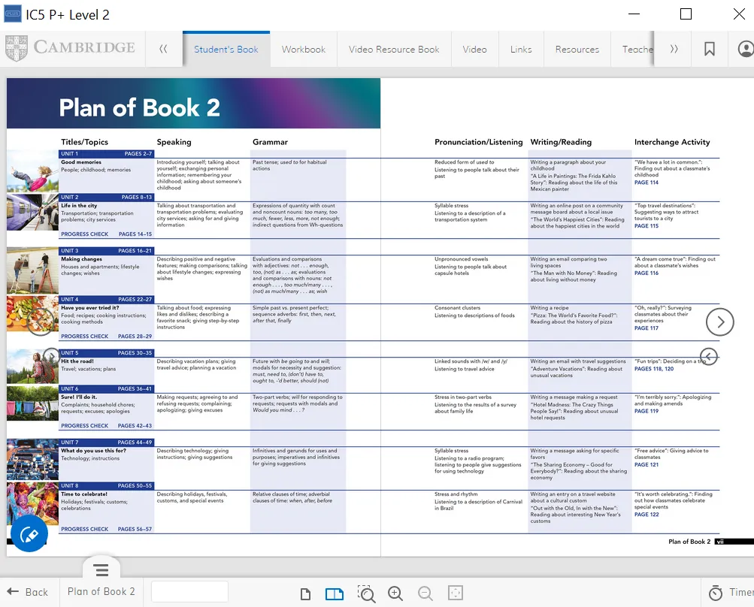Open the bookmark icon in the header
This screenshot has height=607, width=754.
pos(710,49)
